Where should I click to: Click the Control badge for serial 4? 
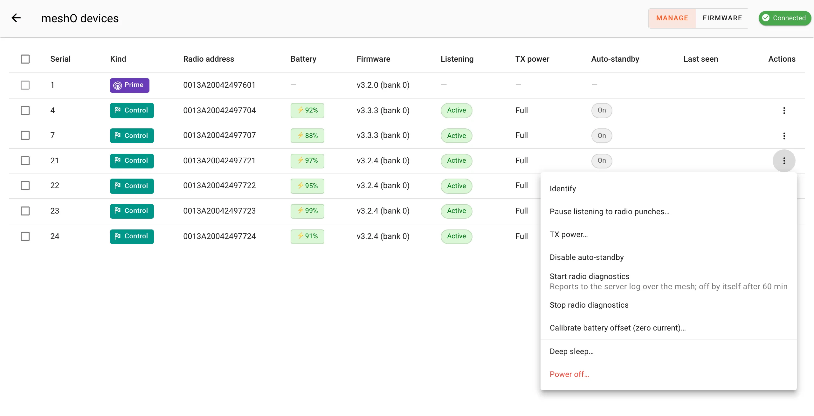[132, 110]
